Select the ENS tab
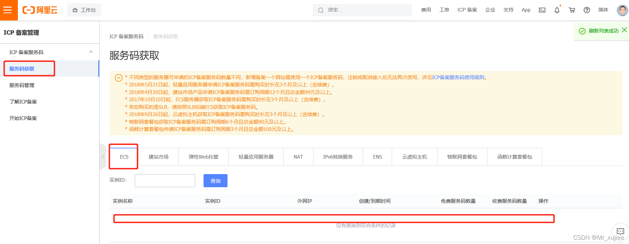The image size is (629, 244). (378, 157)
